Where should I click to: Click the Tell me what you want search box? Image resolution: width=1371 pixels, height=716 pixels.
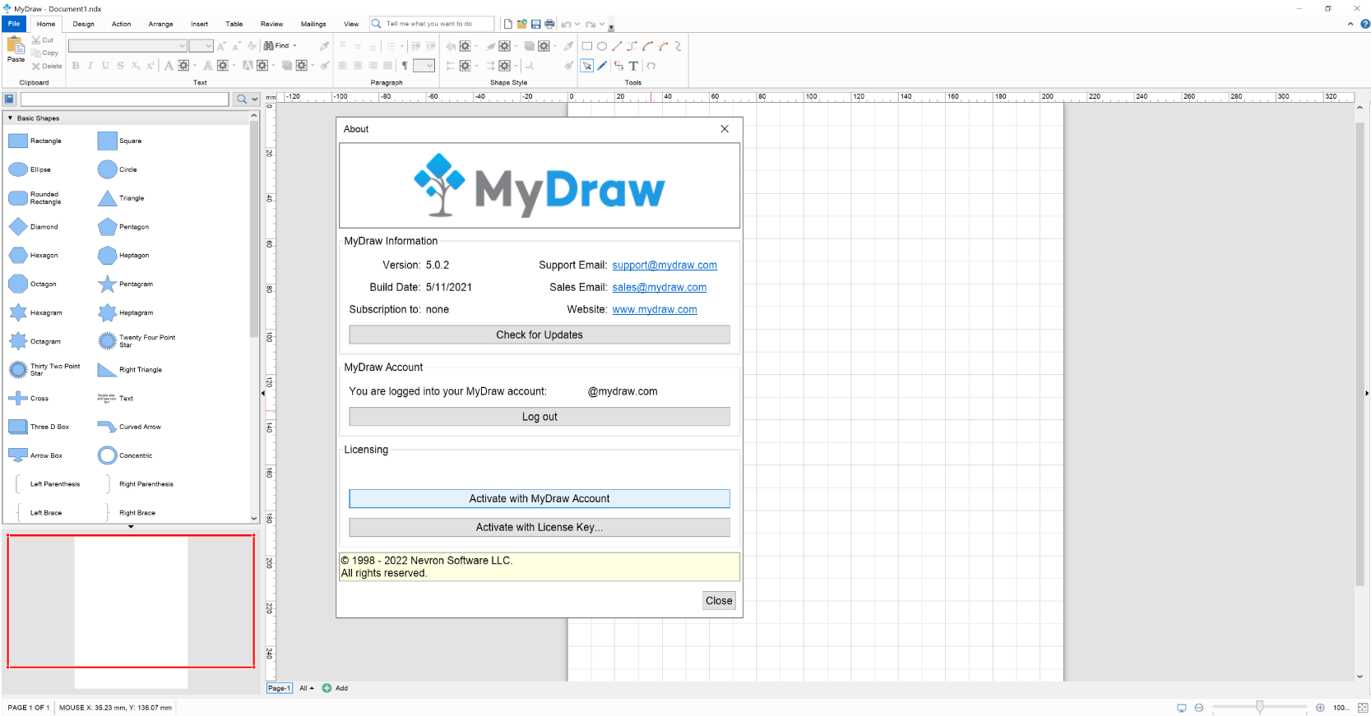(432, 24)
